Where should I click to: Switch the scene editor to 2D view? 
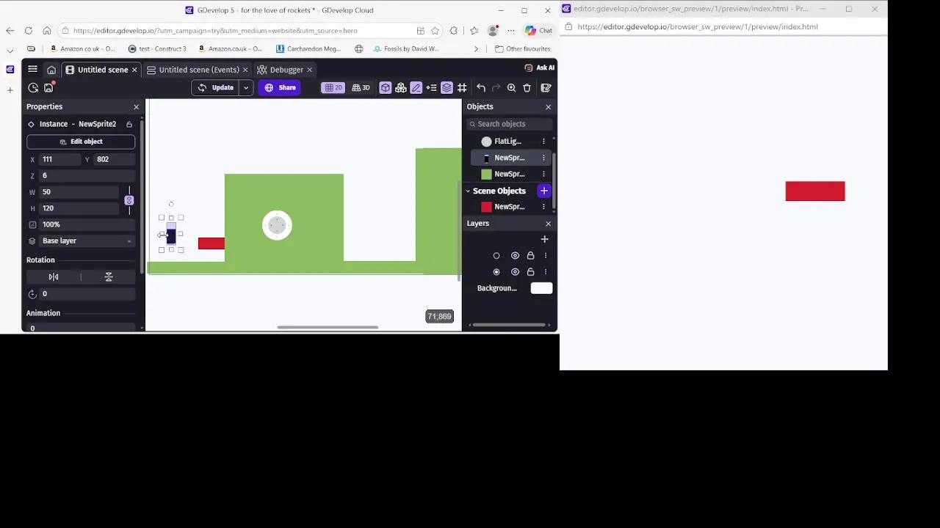(333, 88)
